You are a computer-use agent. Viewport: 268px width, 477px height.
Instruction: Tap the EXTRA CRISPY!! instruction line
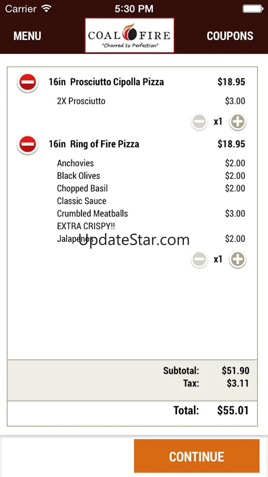pos(86,226)
